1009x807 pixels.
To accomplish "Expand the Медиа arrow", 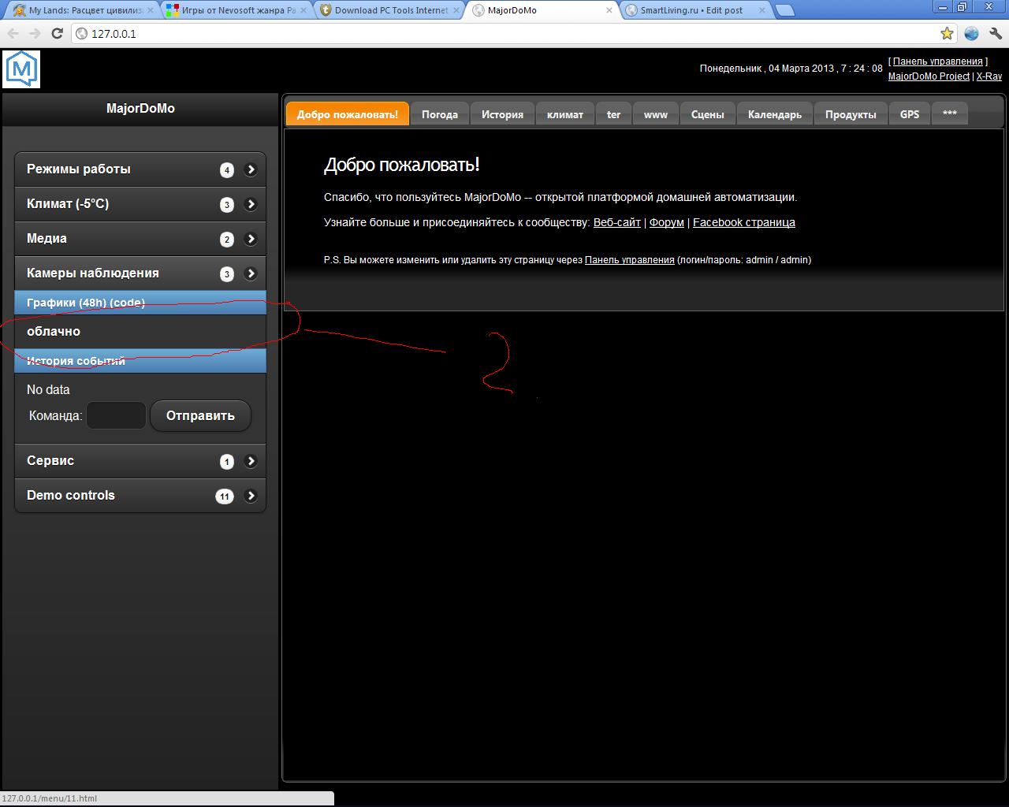I will [x=251, y=239].
